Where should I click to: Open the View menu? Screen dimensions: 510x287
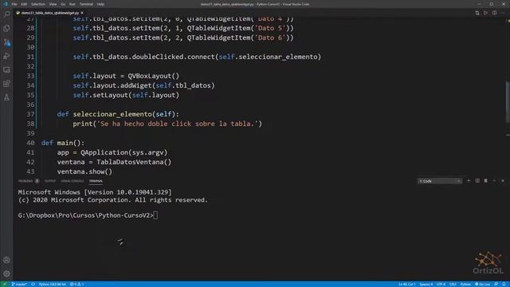pos(53,4)
